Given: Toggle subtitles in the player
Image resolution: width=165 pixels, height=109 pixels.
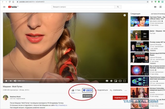Looking at the screenshot, I should point(107,81).
